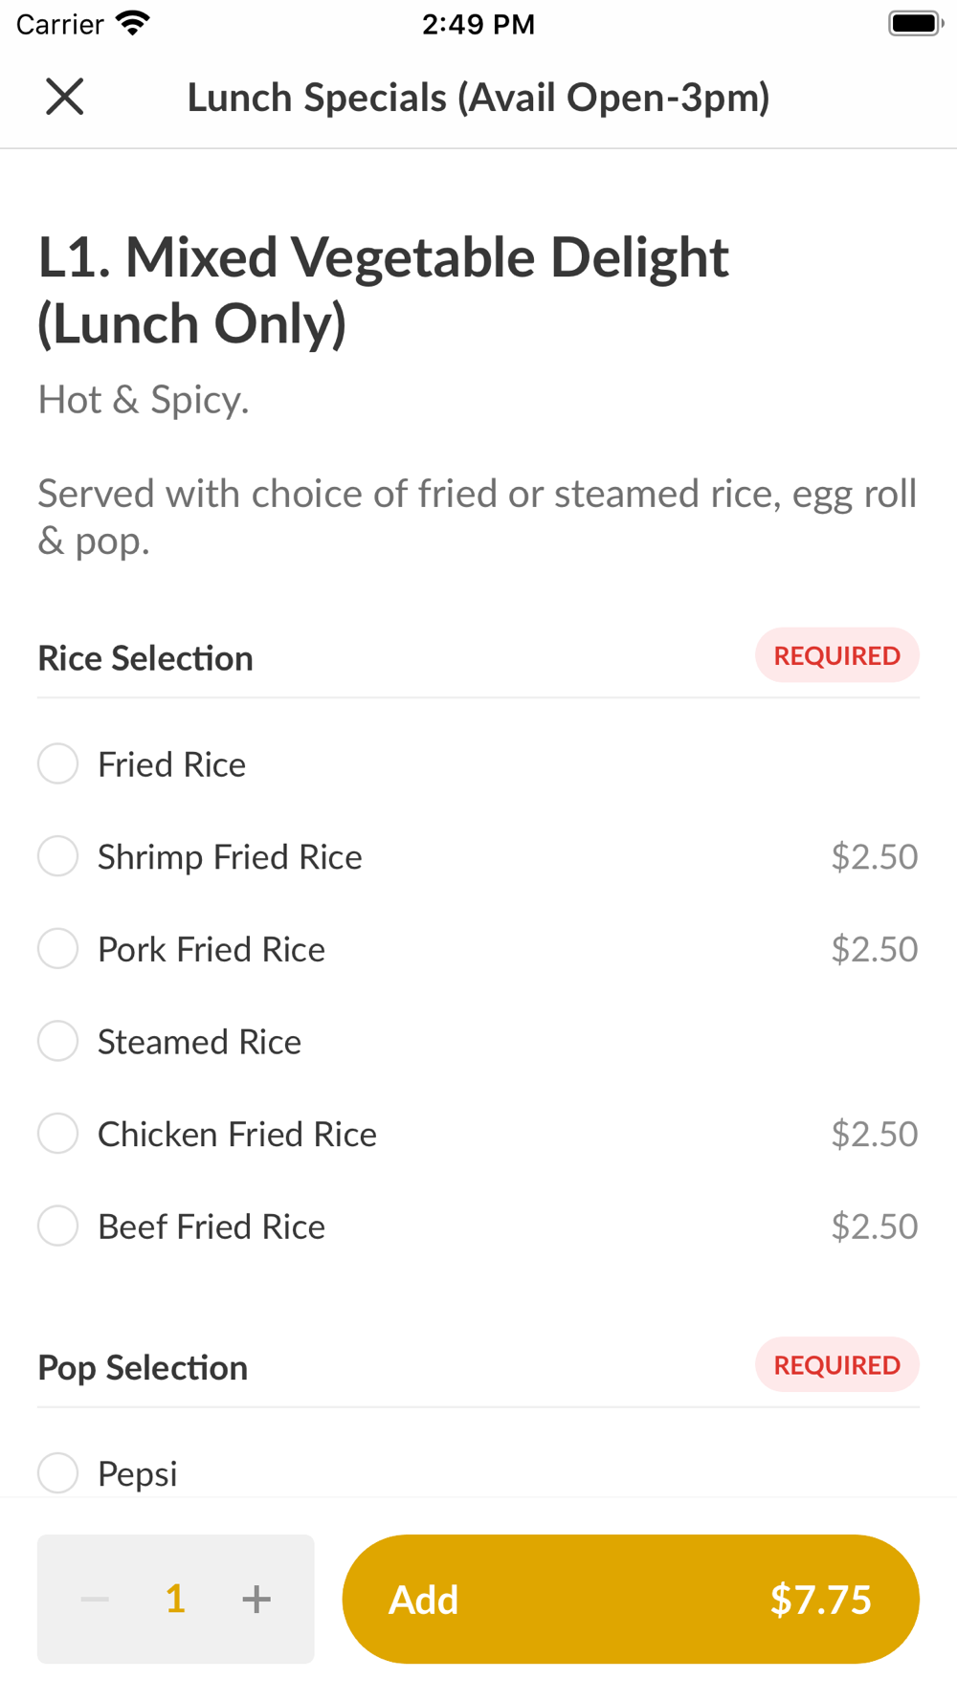Tap the Pop Selection REQUIRED badge

(x=837, y=1364)
